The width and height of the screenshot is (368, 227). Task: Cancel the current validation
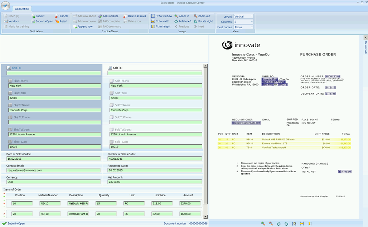62,16
